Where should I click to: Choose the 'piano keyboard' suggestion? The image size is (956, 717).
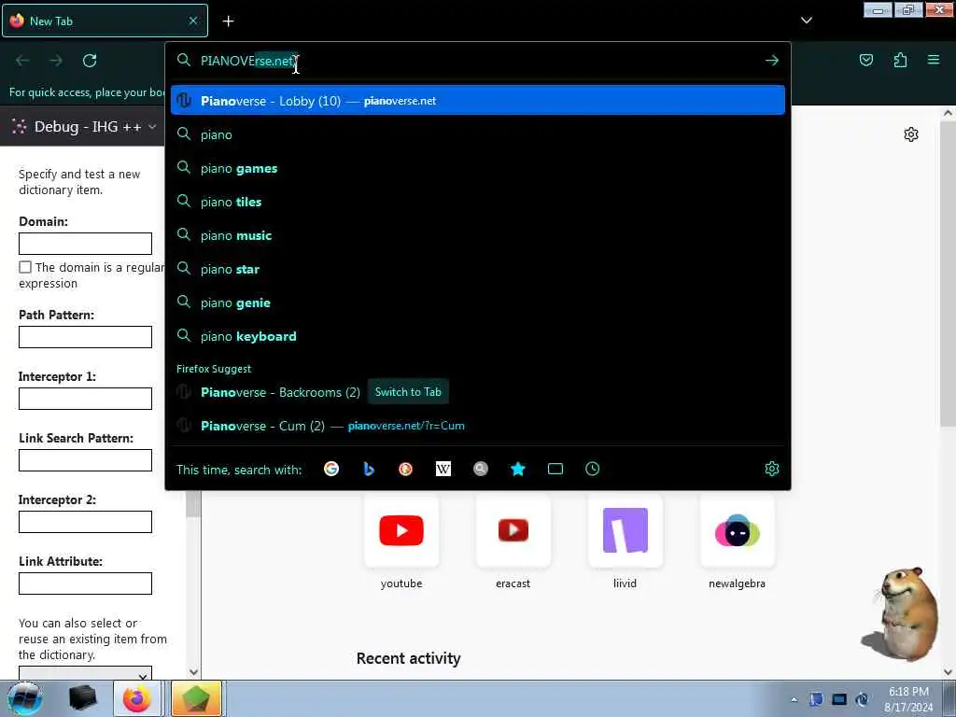click(x=477, y=336)
